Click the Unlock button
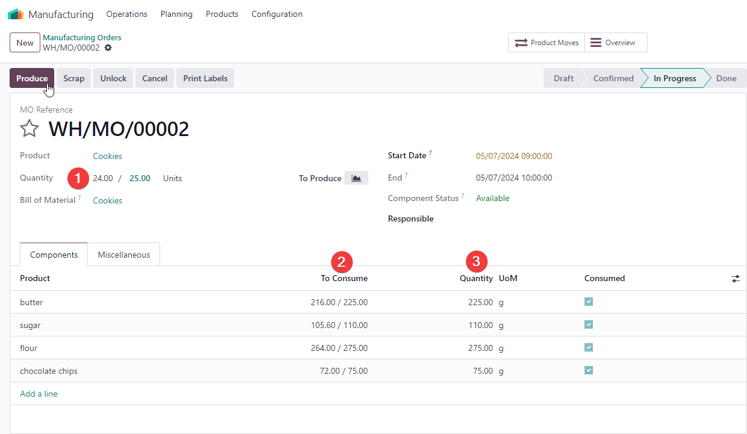747x434 pixels. coord(113,78)
